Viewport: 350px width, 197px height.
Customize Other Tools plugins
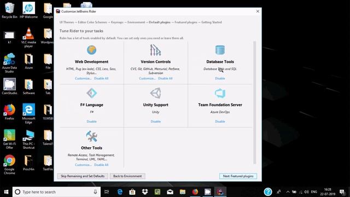pyautogui.click(x=83, y=165)
